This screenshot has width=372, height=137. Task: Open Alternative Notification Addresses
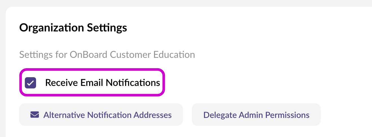pyautogui.click(x=101, y=115)
